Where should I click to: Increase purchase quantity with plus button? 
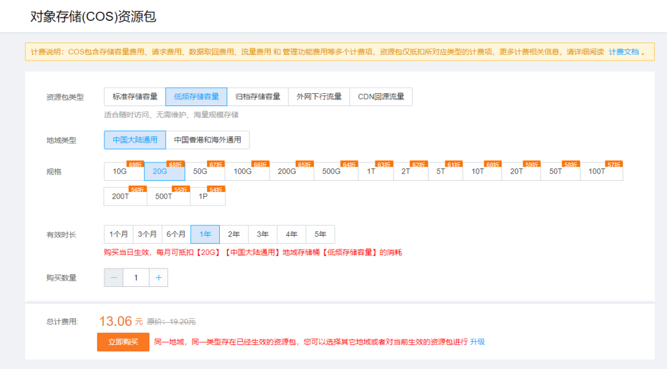coord(158,278)
